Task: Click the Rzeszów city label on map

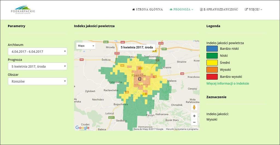Action: pos(139,75)
